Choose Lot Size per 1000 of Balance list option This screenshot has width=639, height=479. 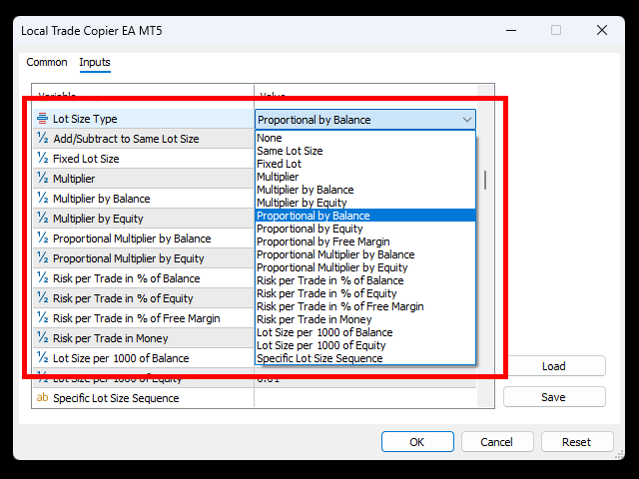[365, 332]
